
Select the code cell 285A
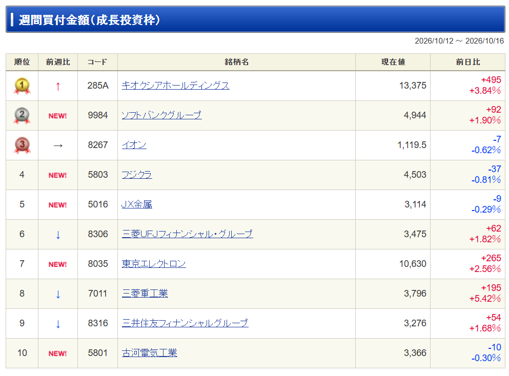[98, 86]
